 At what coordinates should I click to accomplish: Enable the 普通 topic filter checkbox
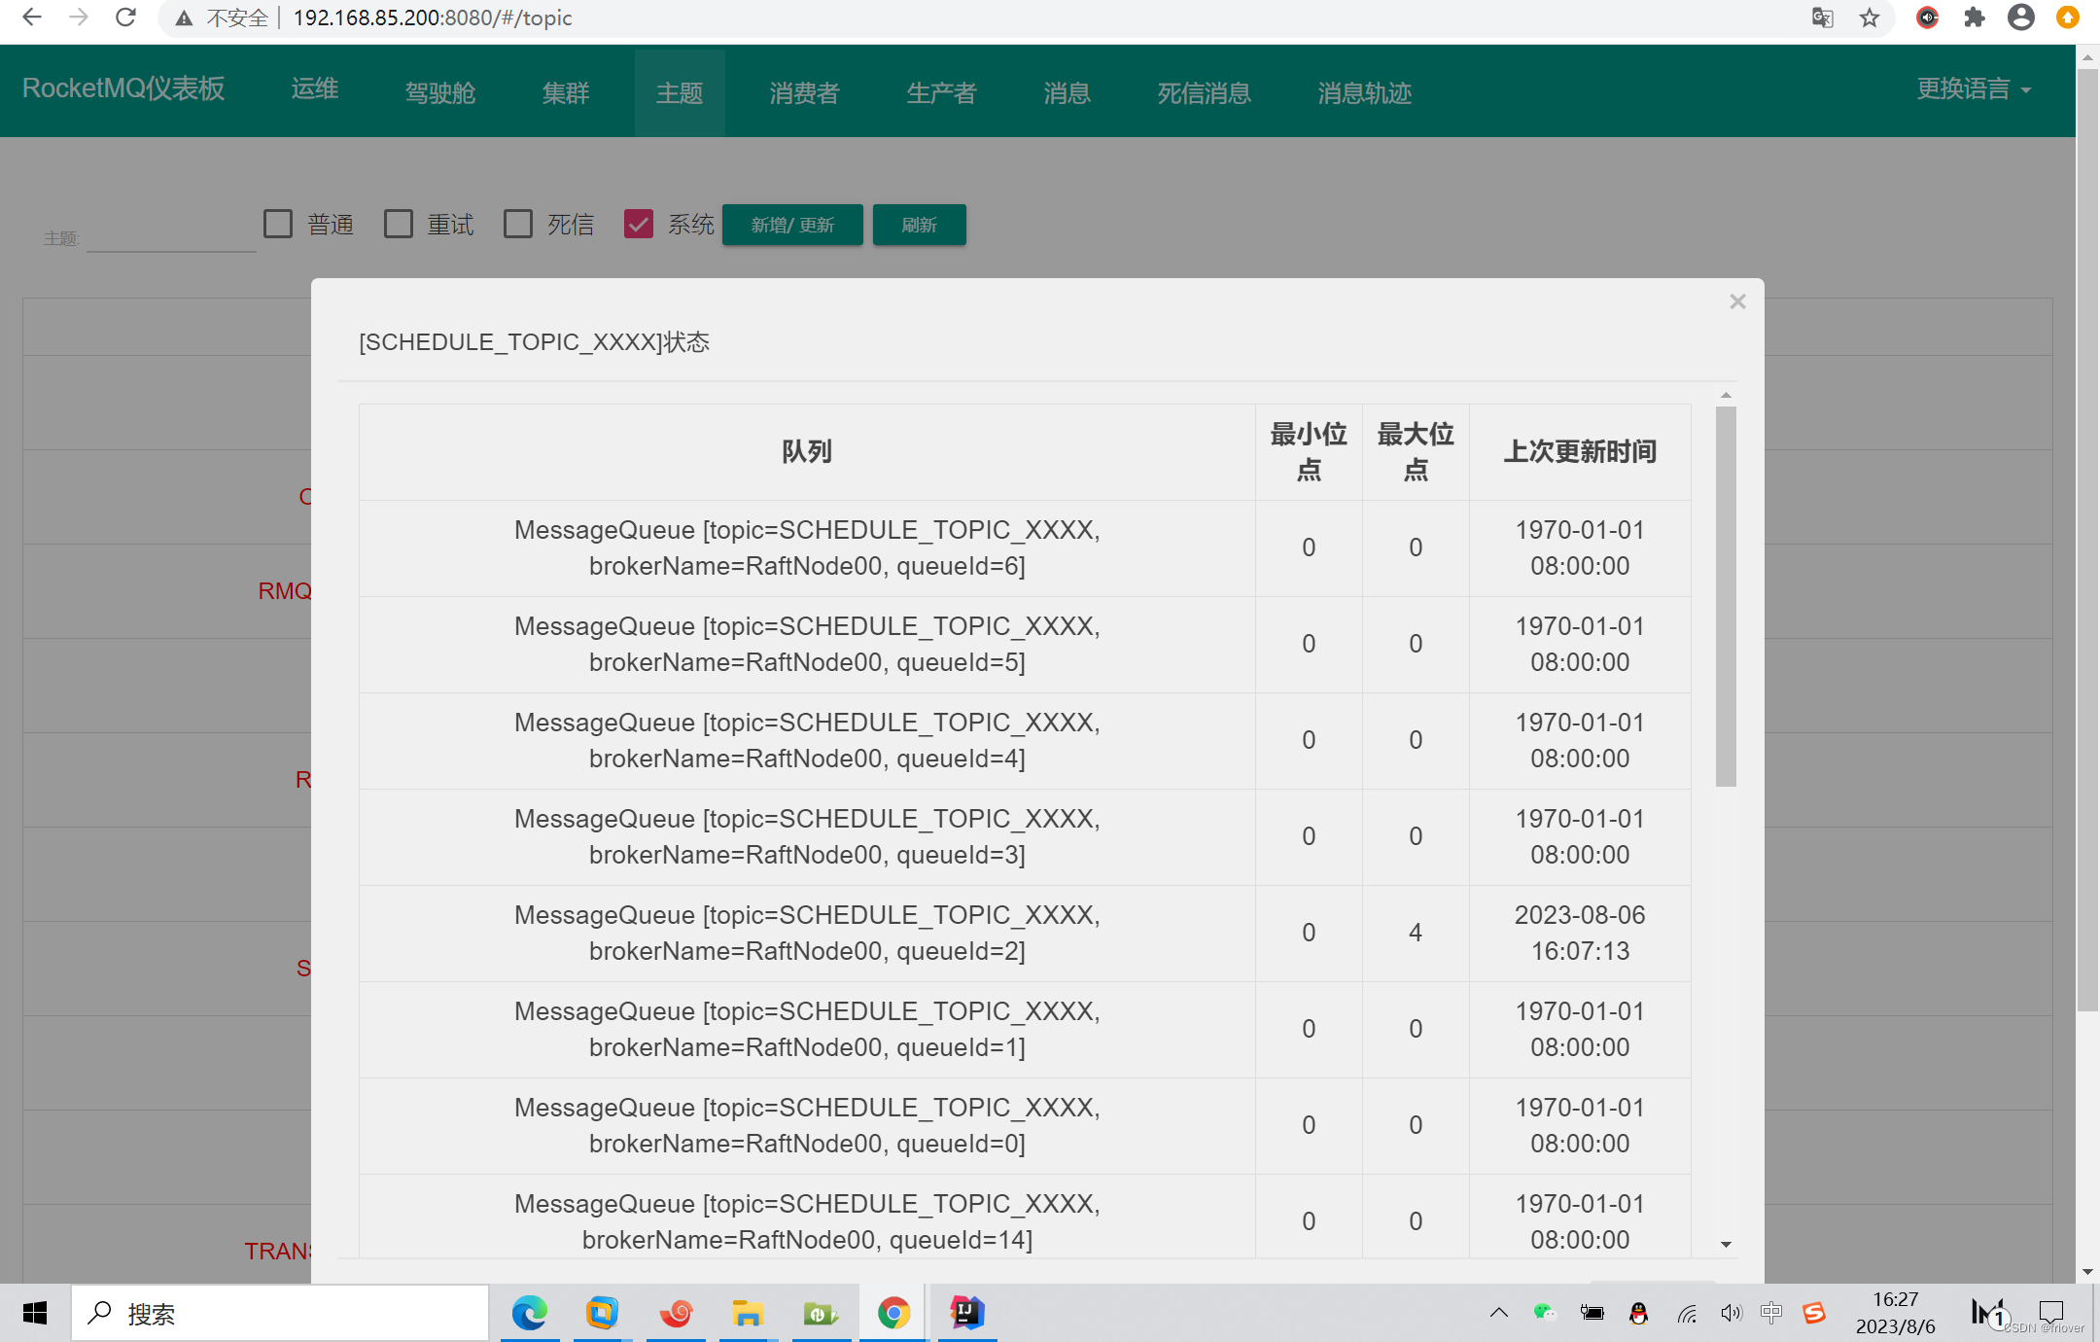point(278,224)
